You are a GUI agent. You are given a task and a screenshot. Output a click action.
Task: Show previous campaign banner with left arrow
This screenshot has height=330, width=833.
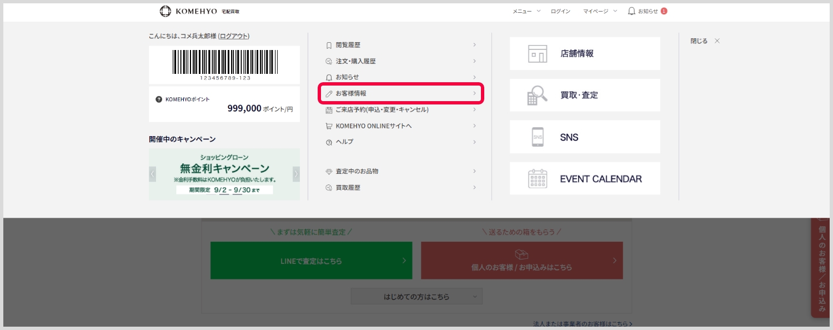click(x=153, y=174)
